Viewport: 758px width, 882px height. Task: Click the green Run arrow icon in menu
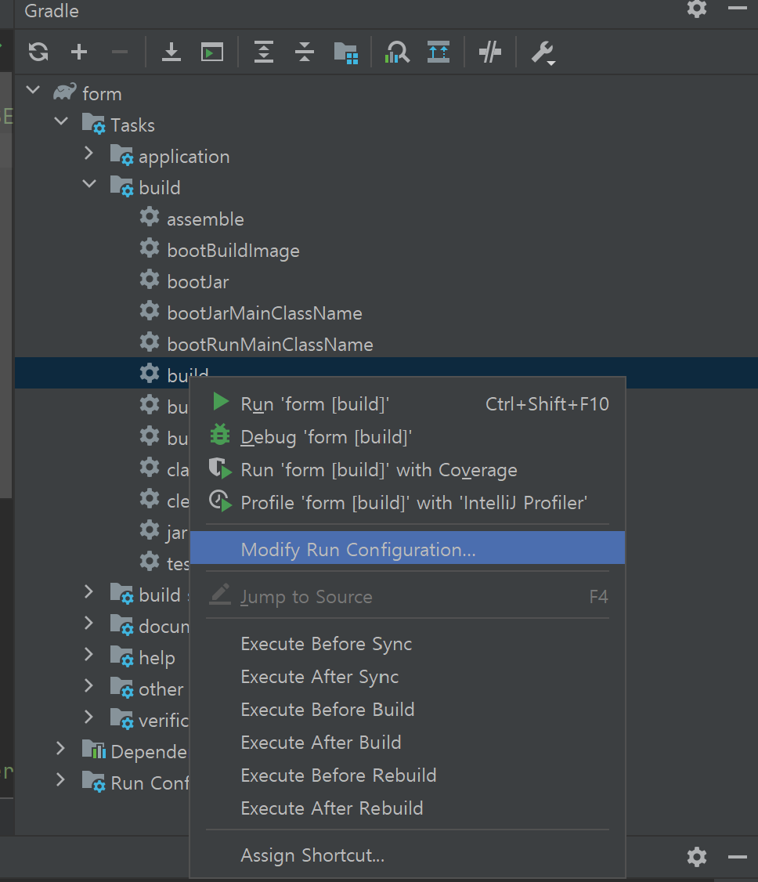(220, 402)
